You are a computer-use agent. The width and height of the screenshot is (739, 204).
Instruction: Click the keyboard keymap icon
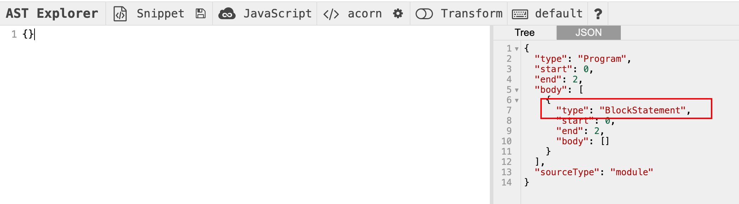click(520, 14)
